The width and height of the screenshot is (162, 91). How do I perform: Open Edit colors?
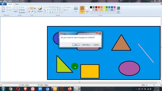coord(118,10)
